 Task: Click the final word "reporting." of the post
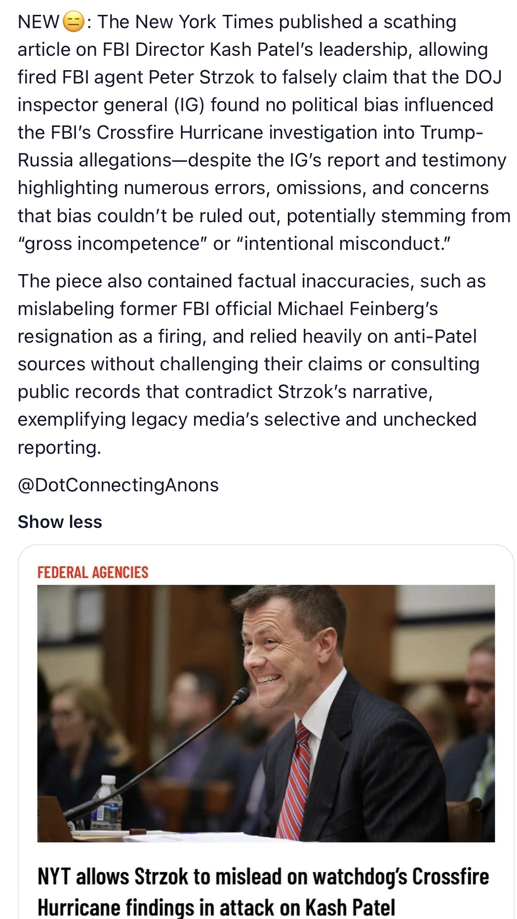tap(59, 447)
